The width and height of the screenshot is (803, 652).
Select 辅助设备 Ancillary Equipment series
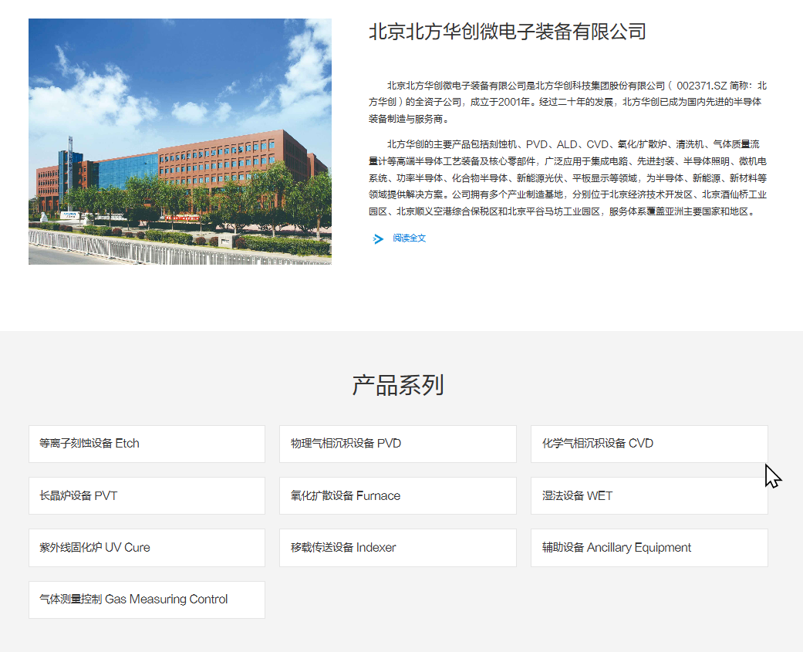(649, 548)
